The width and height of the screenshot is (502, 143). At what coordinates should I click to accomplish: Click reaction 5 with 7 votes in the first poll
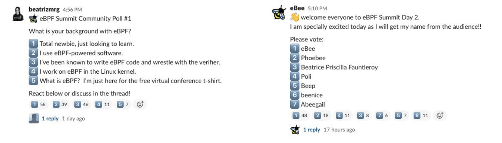(123, 105)
